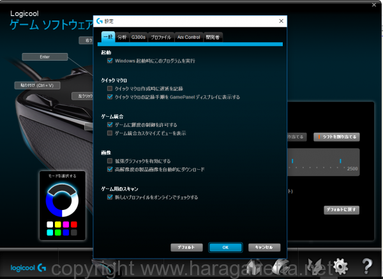Screen dimensions: 383x279
Task: Select the blue segment of the mode ring
Action: (x=50, y=206)
